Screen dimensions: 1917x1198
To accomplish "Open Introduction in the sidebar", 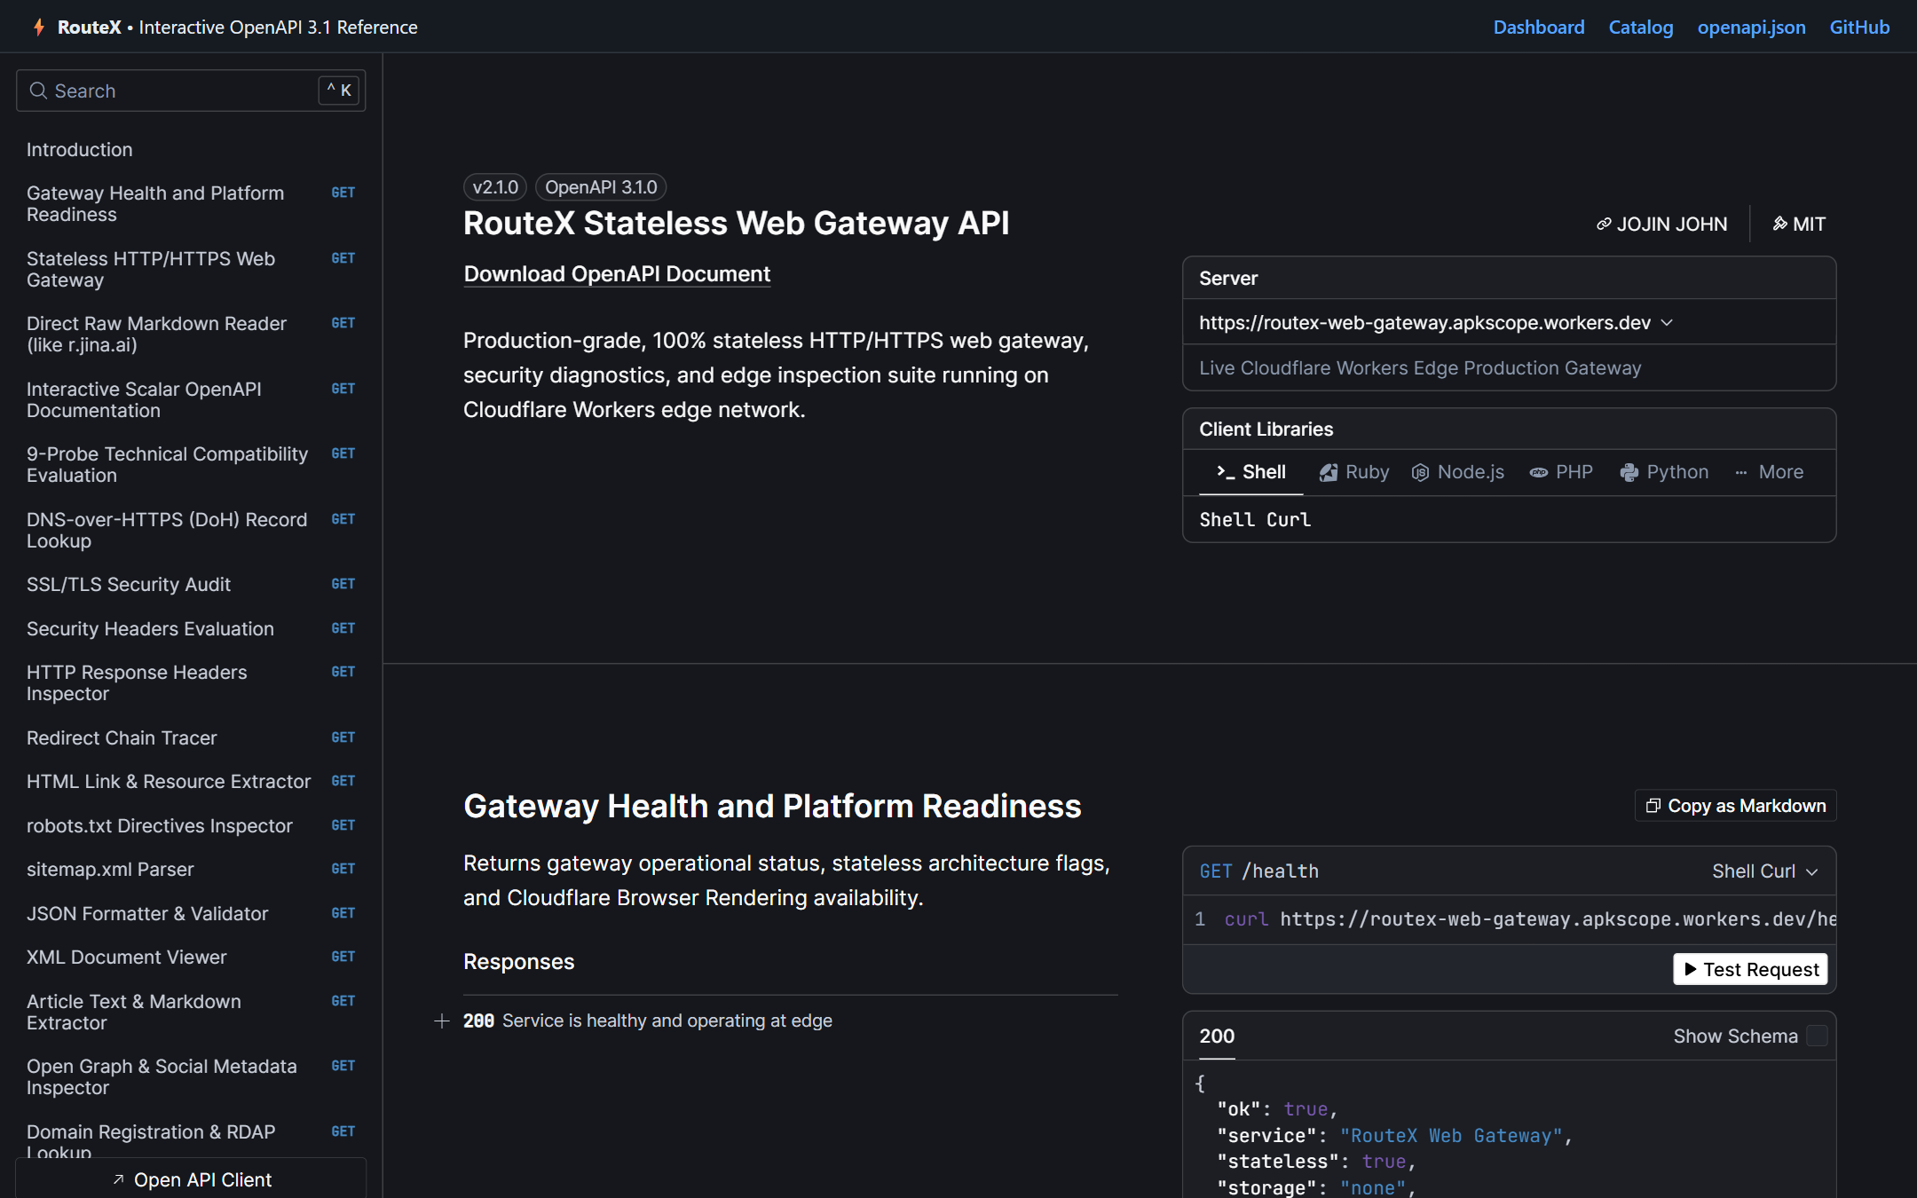I will pos(79,150).
